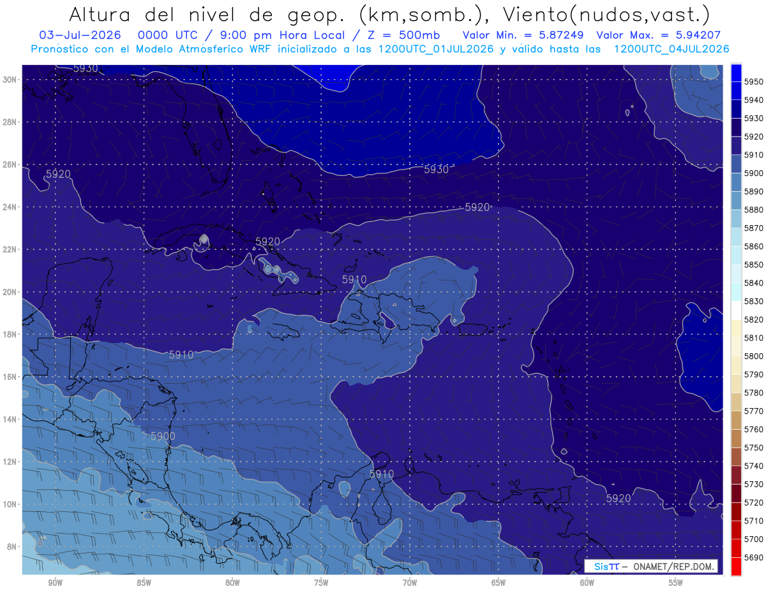The image size is (766, 591).
Task: Click the 55W longitude axis label
Action: coord(676,583)
